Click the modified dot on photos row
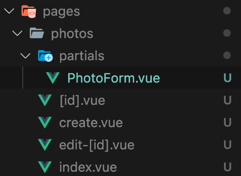Viewport: 241px width, 176px height. [x=227, y=33]
